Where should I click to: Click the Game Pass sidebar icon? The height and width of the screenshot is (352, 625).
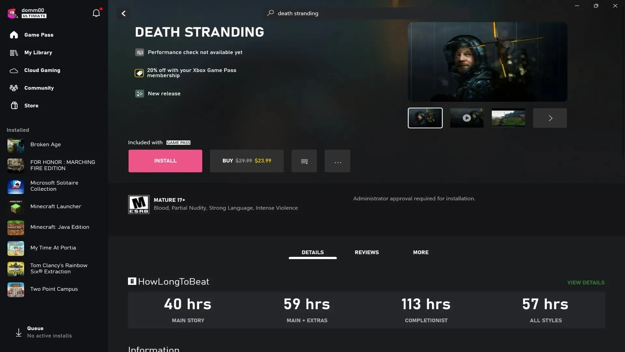pos(14,34)
